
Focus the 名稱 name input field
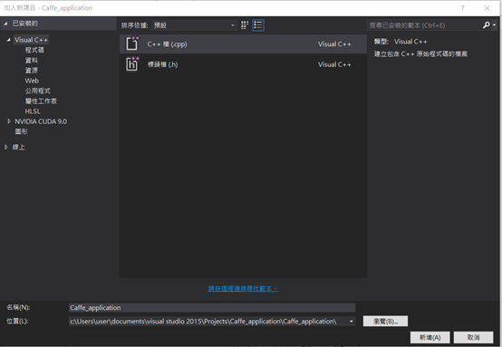coord(212,308)
